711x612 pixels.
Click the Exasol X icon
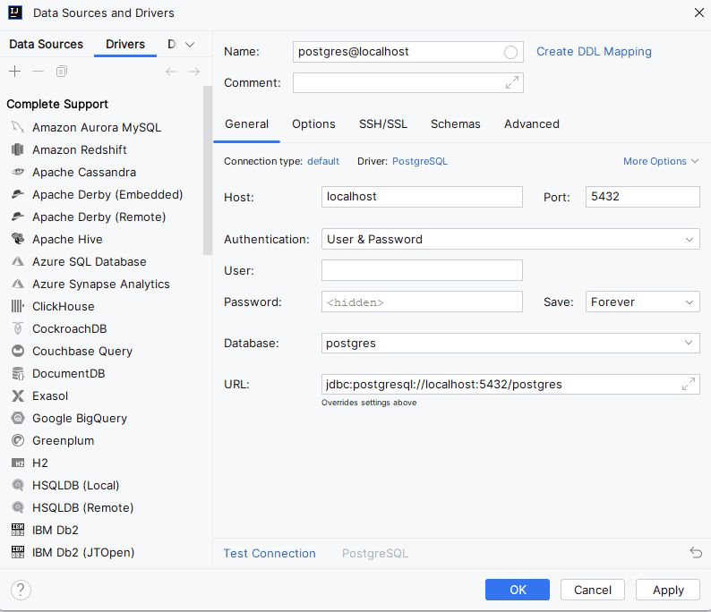18,395
